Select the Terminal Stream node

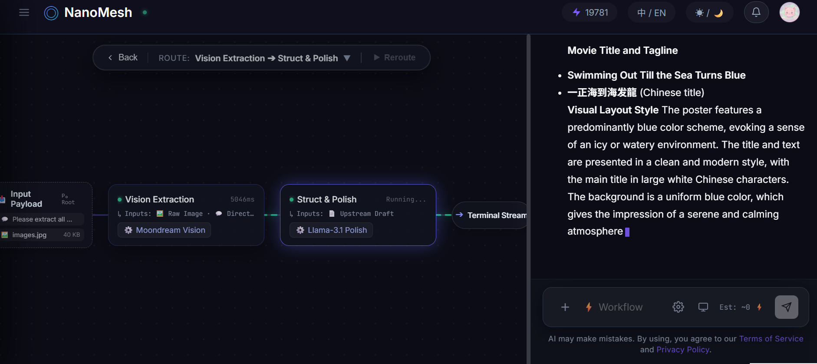491,215
